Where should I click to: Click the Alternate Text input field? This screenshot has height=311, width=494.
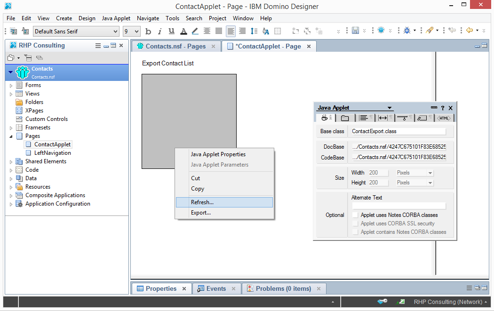tap(398, 206)
